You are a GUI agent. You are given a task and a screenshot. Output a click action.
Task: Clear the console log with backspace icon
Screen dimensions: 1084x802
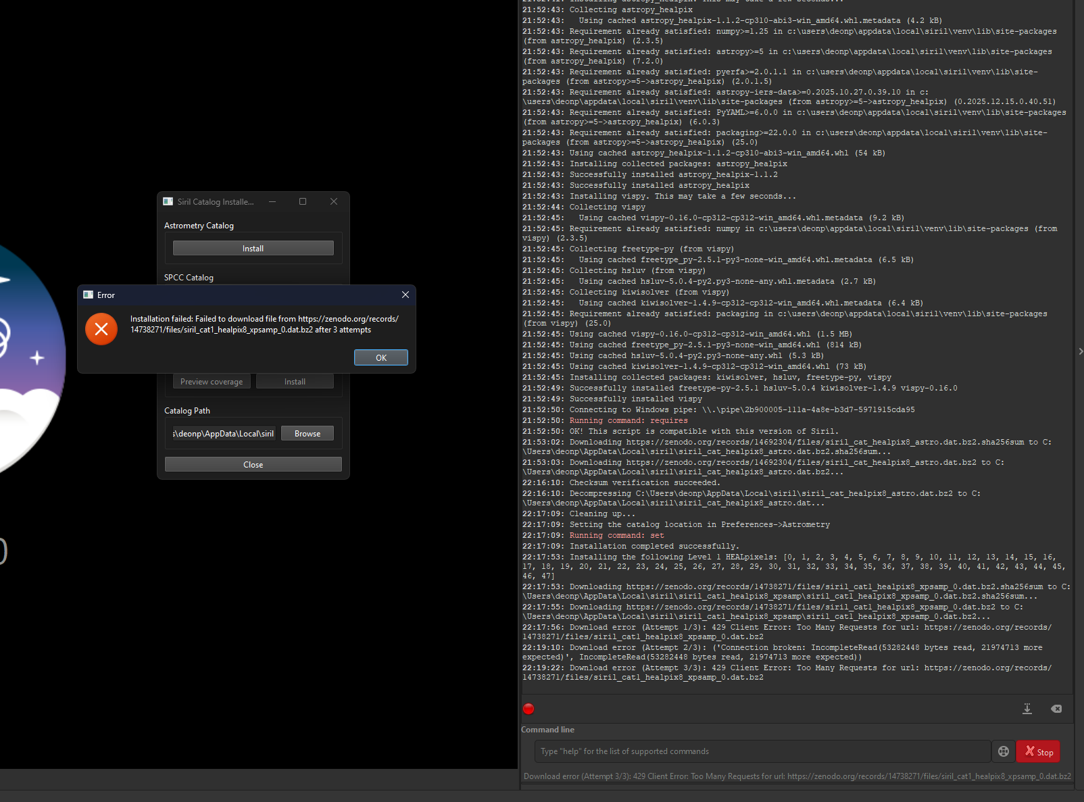[1056, 709]
